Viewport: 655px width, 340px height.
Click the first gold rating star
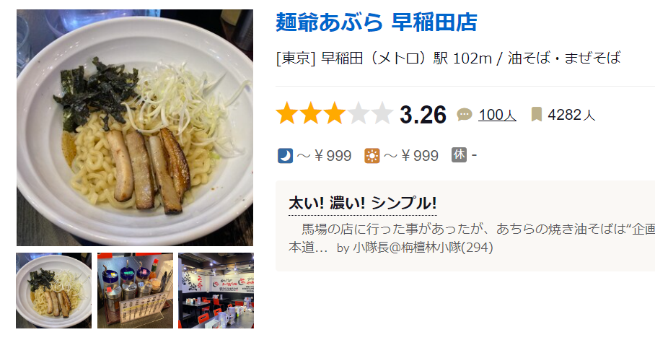coord(287,114)
